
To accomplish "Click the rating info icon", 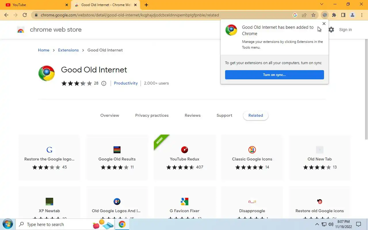I will [104, 83].
